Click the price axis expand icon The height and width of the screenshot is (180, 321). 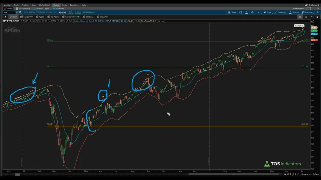313,21
